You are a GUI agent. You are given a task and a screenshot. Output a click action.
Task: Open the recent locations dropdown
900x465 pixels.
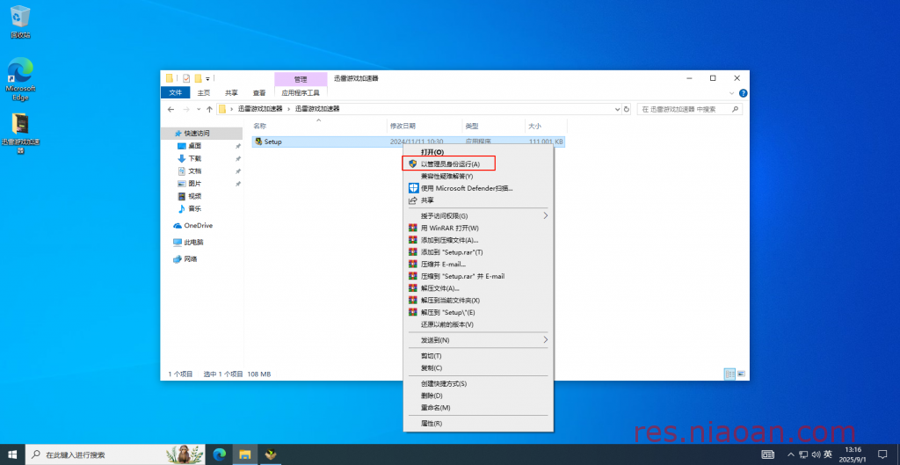(199, 109)
